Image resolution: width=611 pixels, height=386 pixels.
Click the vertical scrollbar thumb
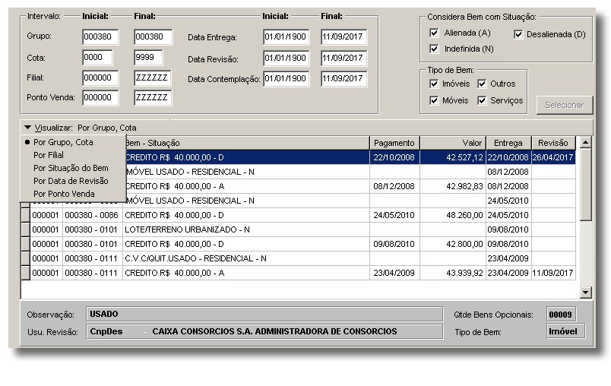click(x=585, y=185)
